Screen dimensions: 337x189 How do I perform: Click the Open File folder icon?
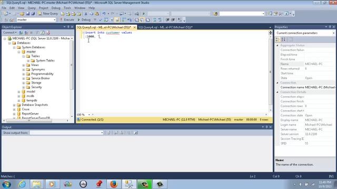click(x=22, y=14)
